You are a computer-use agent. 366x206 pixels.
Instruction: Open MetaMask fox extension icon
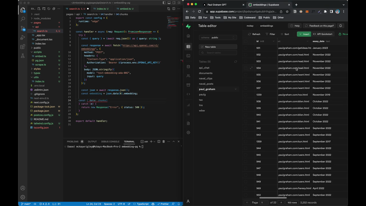(x=307, y=11)
